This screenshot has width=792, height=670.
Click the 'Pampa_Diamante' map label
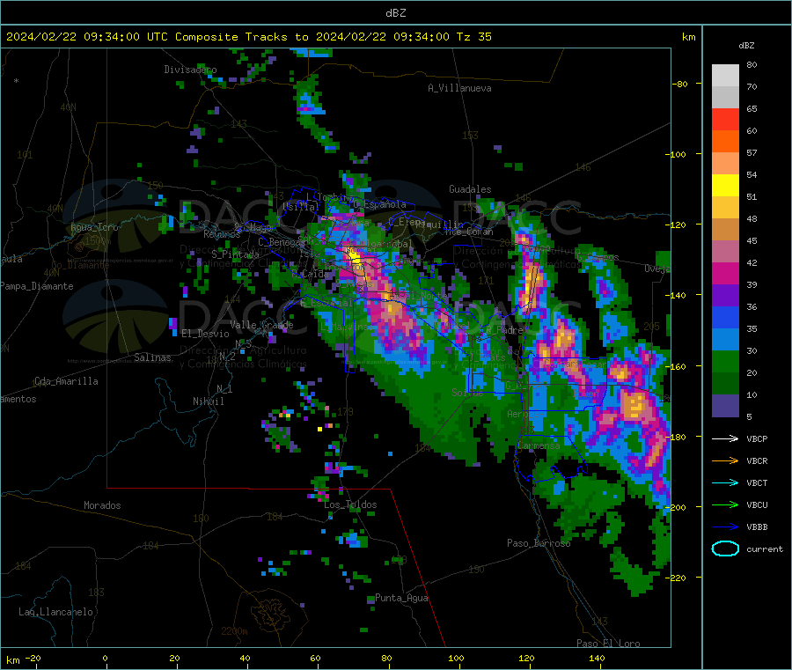tap(37, 286)
